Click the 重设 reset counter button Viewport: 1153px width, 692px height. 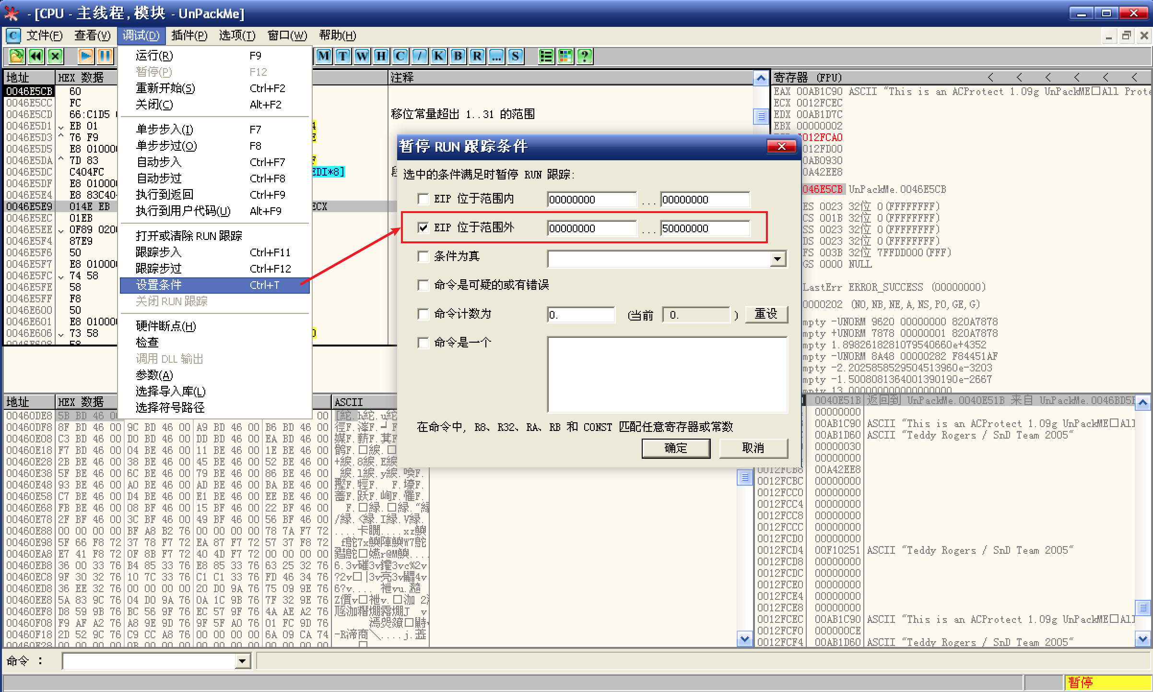point(766,314)
